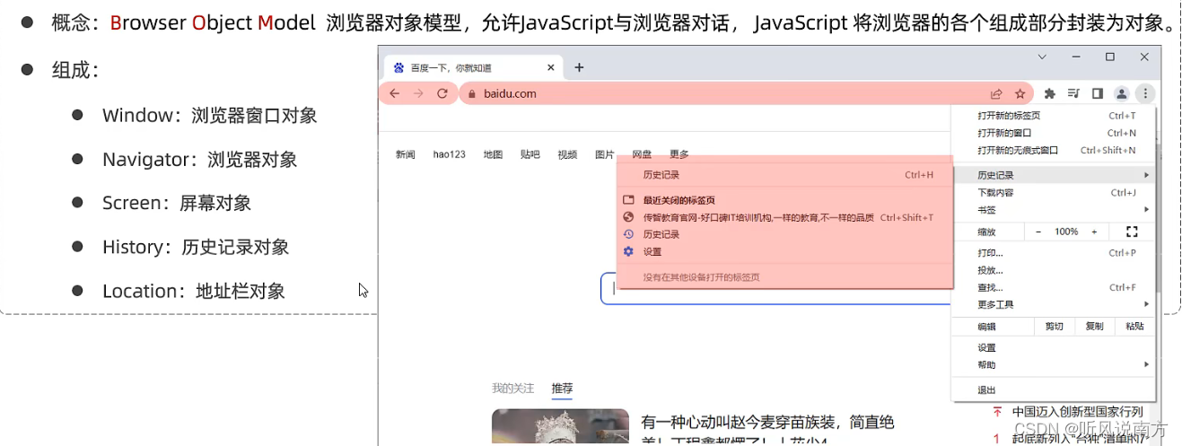The height and width of the screenshot is (446, 1182).
Task: Open hot item 中国迈入创新型国家行列
Action: (1078, 411)
